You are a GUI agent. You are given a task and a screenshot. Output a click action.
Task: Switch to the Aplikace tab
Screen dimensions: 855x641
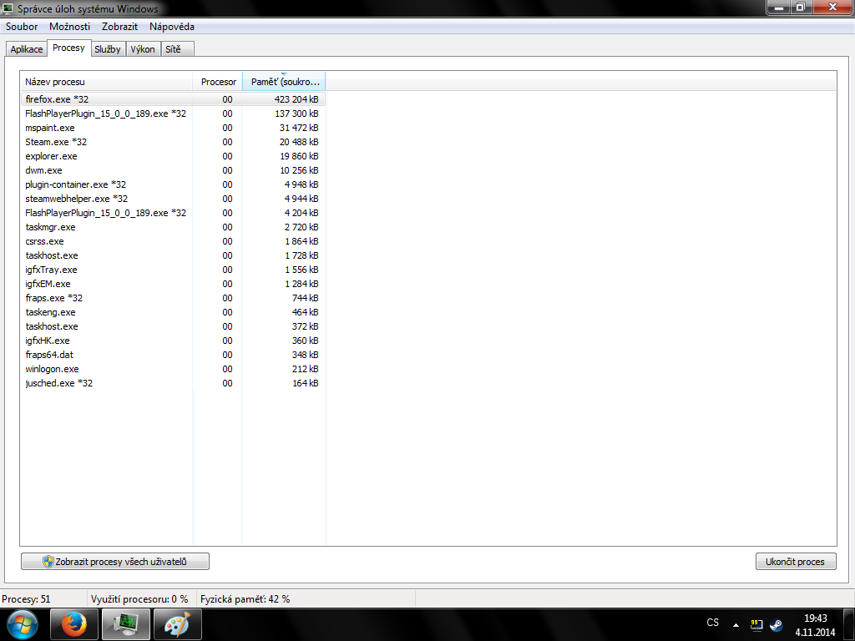click(x=27, y=49)
